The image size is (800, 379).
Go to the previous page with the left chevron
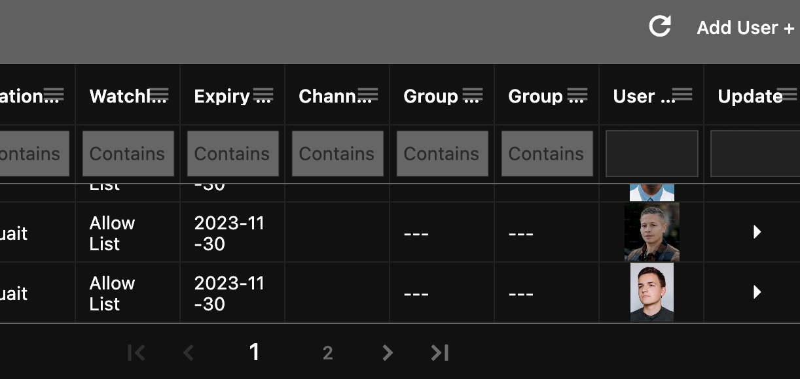pyautogui.click(x=189, y=353)
